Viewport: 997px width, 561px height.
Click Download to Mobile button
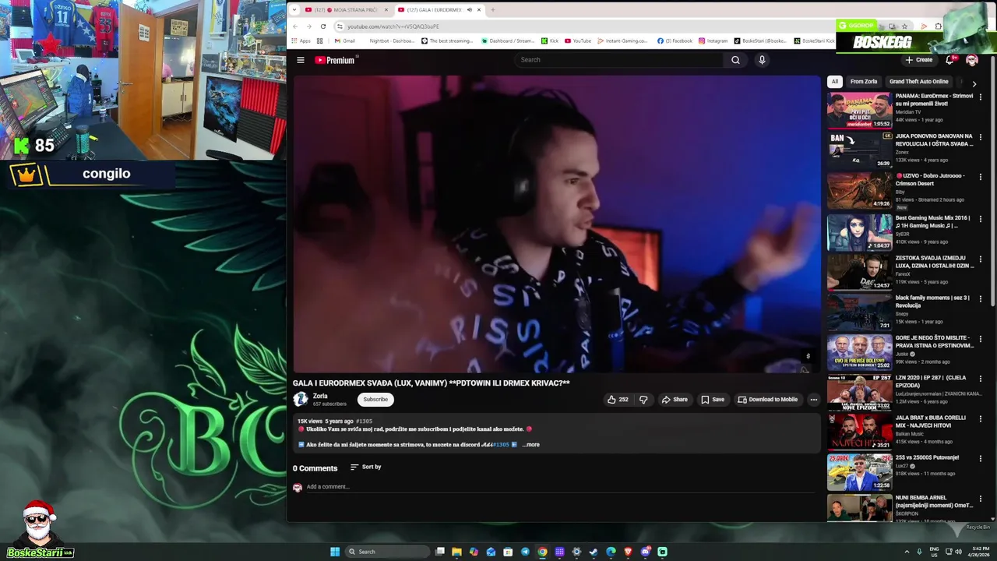pos(768,400)
